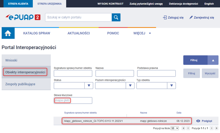Screen dimensions: 220x133
Task: Open the Poziom interoperacyjności dropdown
Action: click(x=130, y=86)
